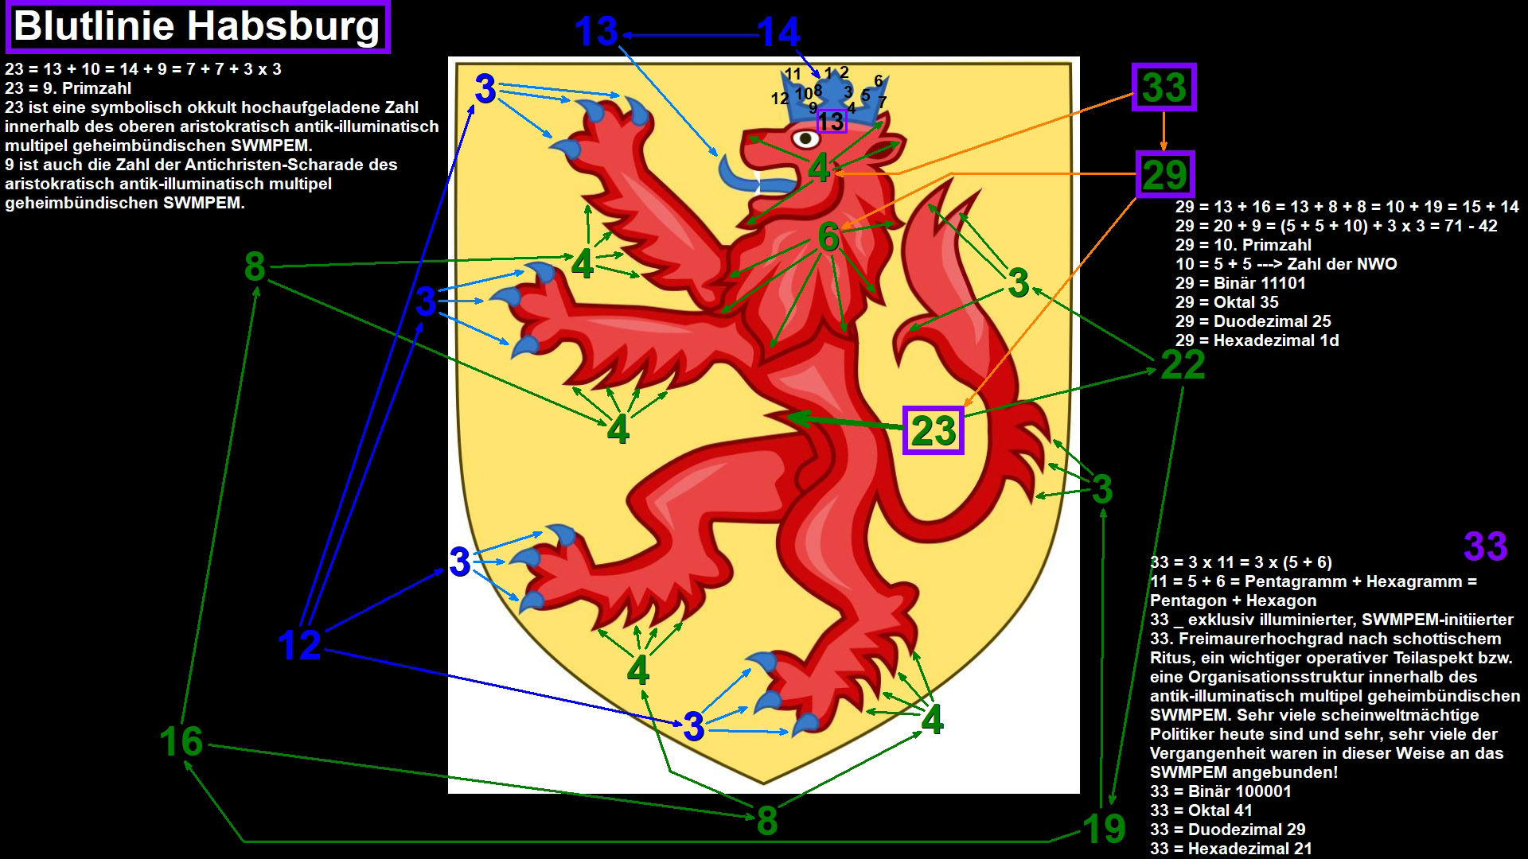Click the large green number 19

1104,829
